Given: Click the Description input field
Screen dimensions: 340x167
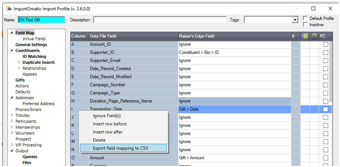Looking at the screenshot, I should pos(160,20).
